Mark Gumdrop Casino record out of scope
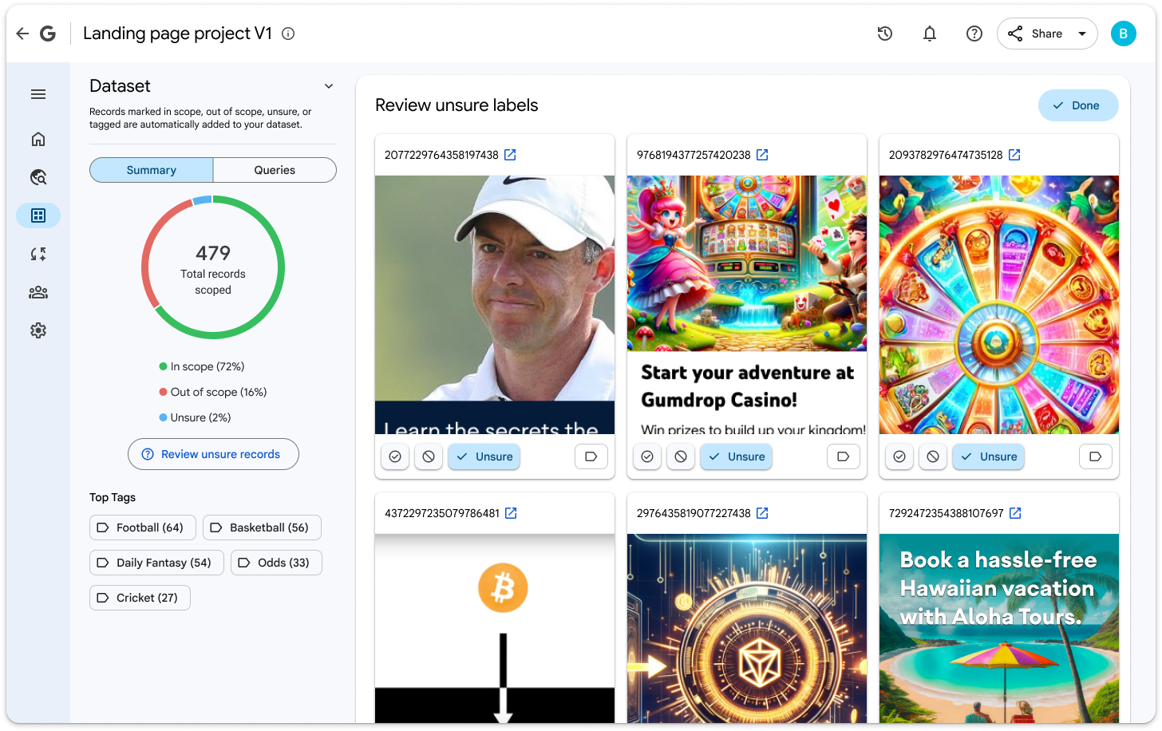The width and height of the screenshot is (1162, 731). [x=681, y=456]
